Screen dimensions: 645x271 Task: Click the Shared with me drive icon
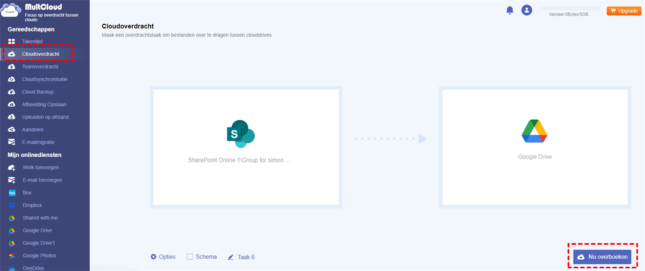(12, 218)
